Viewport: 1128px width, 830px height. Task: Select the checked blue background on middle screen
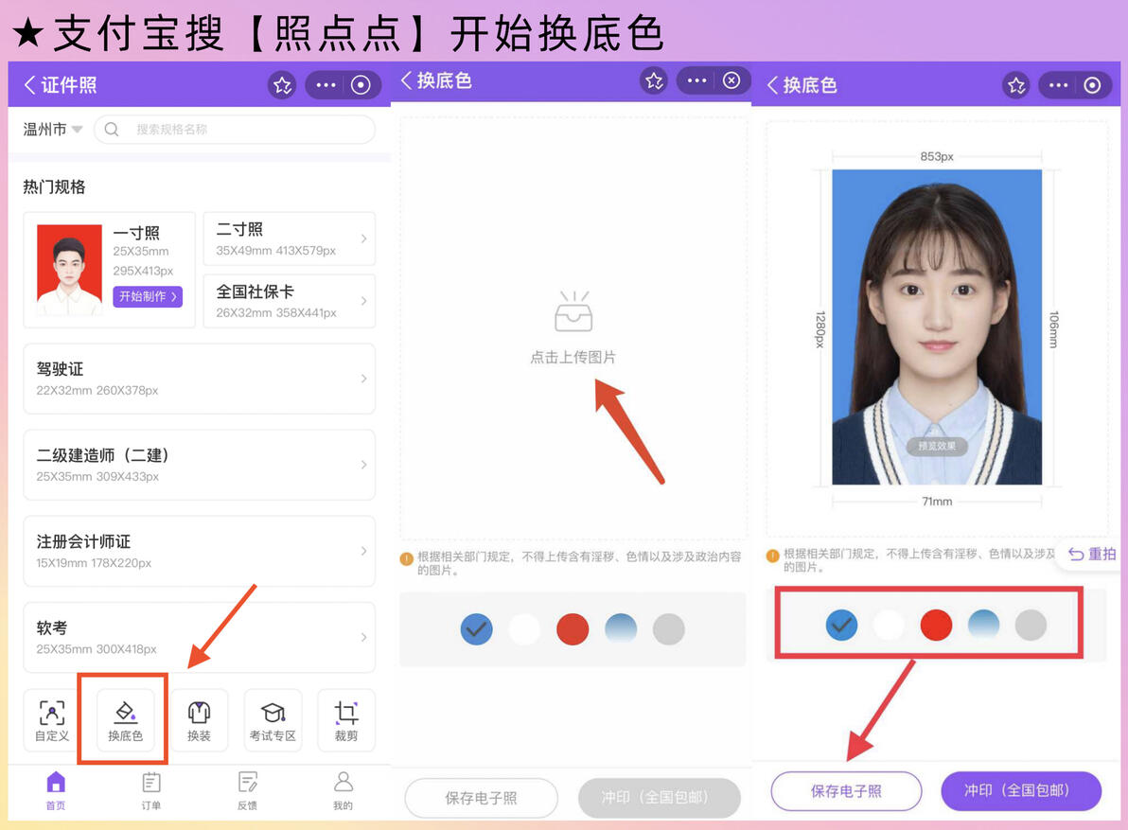pyautogui.click(x=476, y=629)
